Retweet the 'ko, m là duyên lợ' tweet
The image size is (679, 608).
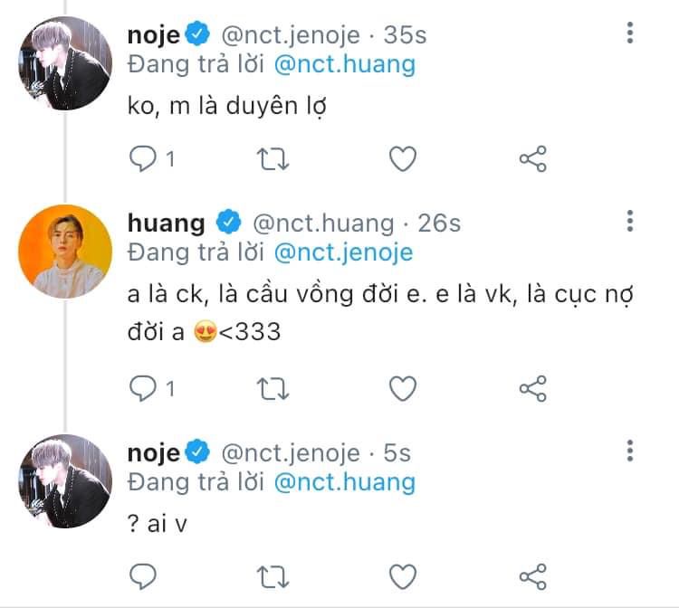tap(273, 159)
